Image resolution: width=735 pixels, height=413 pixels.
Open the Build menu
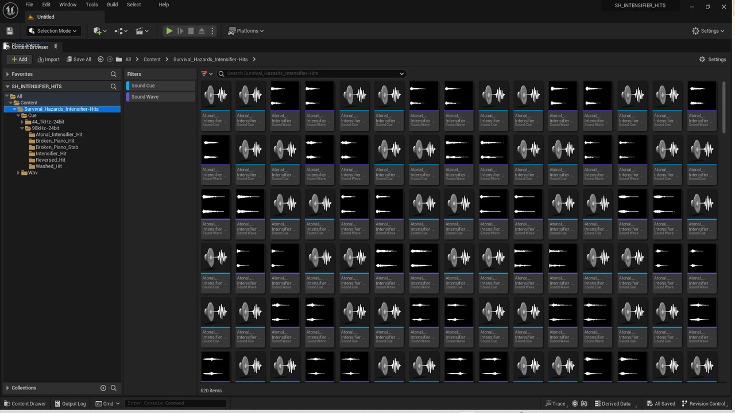pos(113,5)
